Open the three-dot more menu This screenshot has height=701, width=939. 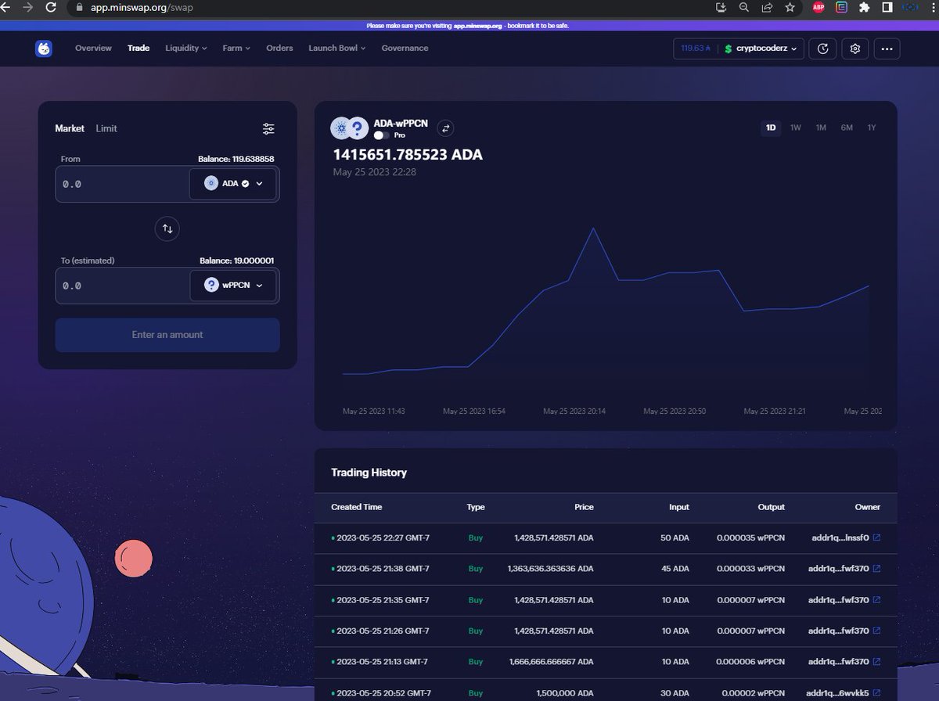click(887, 49)
